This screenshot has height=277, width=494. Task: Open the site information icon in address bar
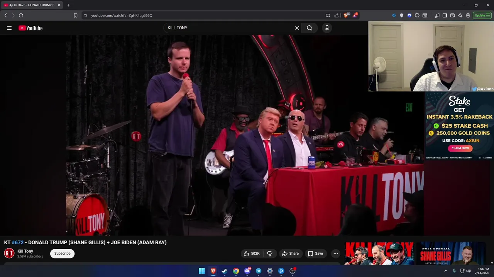pyautogui.click(x=86, y=15)
